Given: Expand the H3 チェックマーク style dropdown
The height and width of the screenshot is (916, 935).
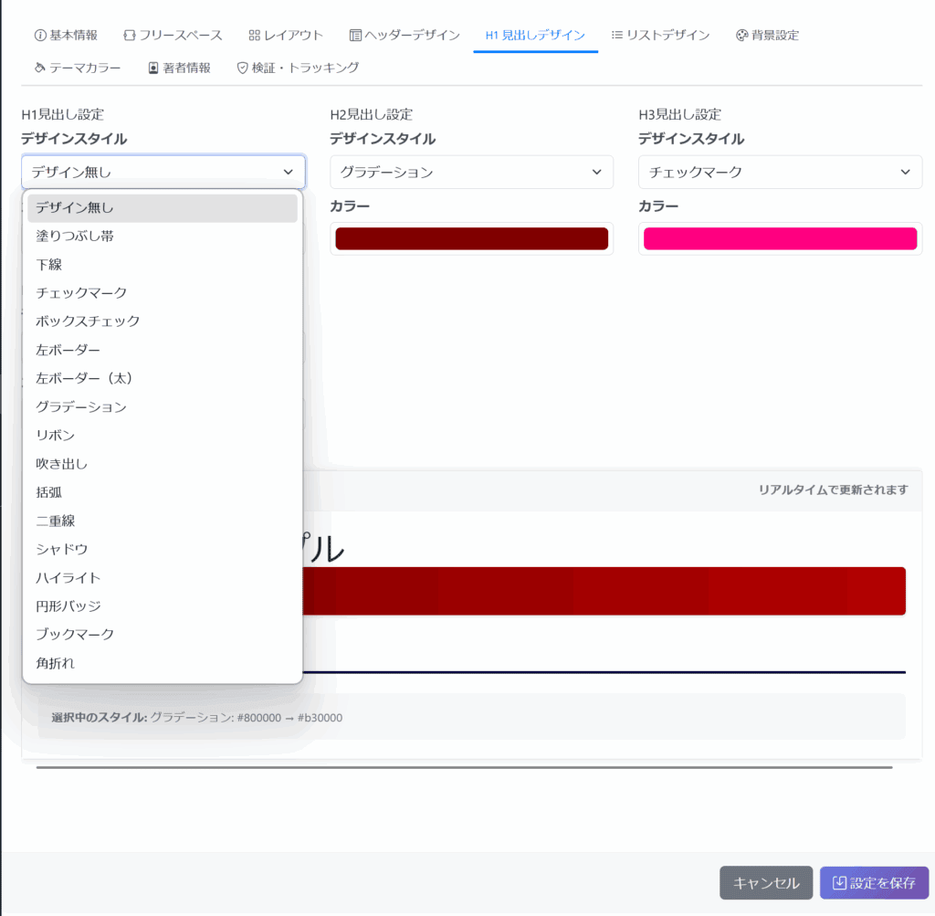Looking at the screenshot, I should point(780,172).
